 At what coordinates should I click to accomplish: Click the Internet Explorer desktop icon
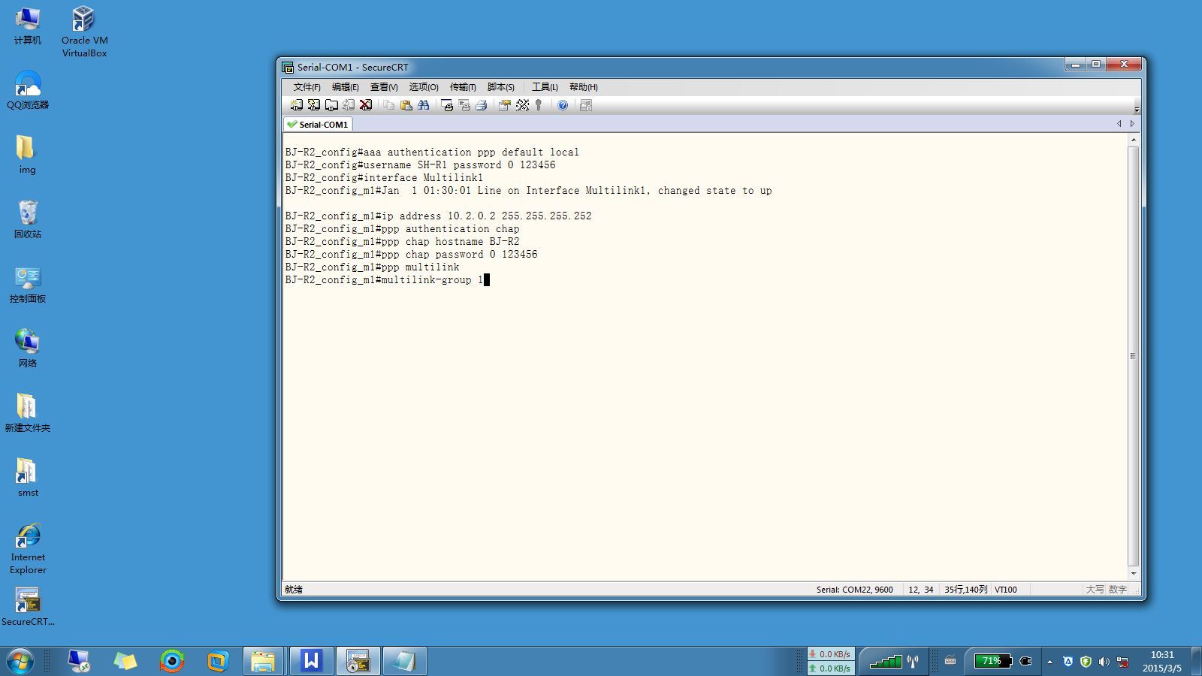pos(28,549)
